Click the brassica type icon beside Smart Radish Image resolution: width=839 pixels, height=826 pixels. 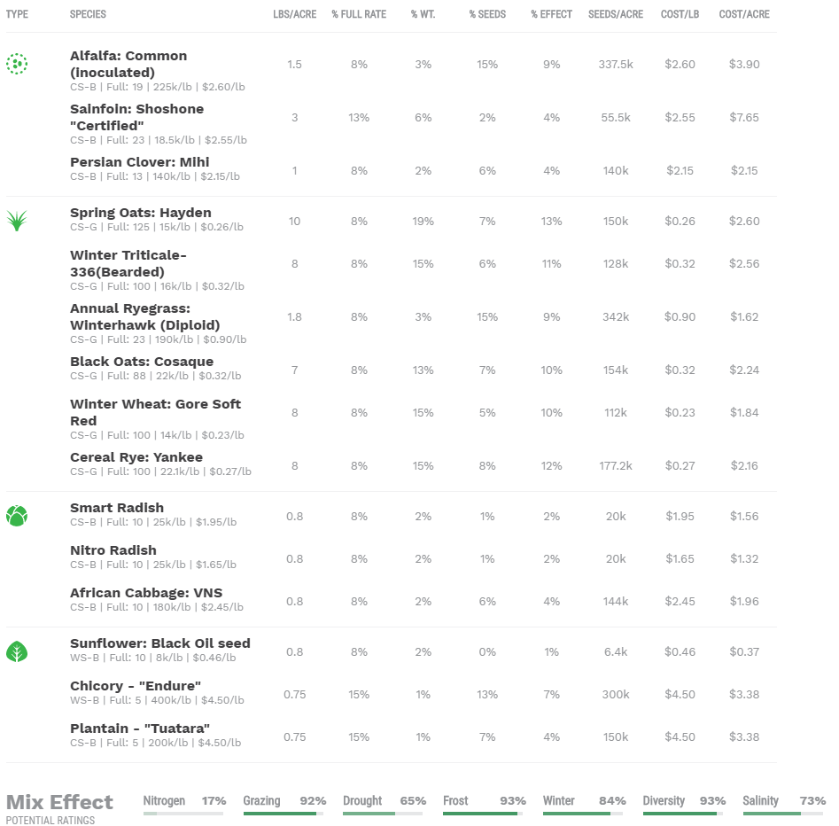[17, 516]
